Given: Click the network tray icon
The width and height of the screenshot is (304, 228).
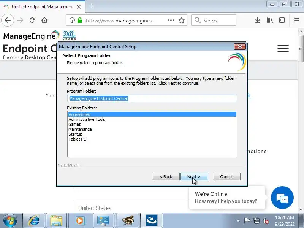Looking at the screenshot, I should click(x=256, y=221).
